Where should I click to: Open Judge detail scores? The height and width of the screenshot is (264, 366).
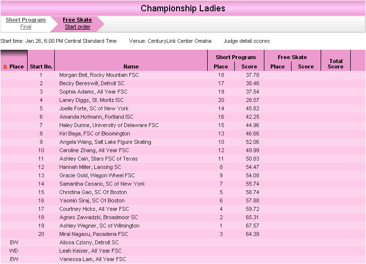tap(247, 41)
